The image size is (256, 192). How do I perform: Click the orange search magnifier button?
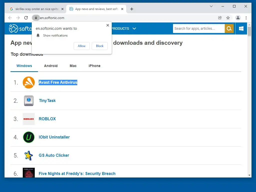point(229,28)
